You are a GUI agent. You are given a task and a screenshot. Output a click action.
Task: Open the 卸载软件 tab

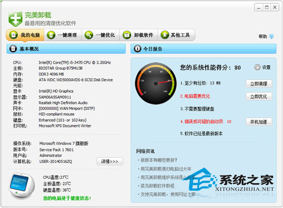138,35
